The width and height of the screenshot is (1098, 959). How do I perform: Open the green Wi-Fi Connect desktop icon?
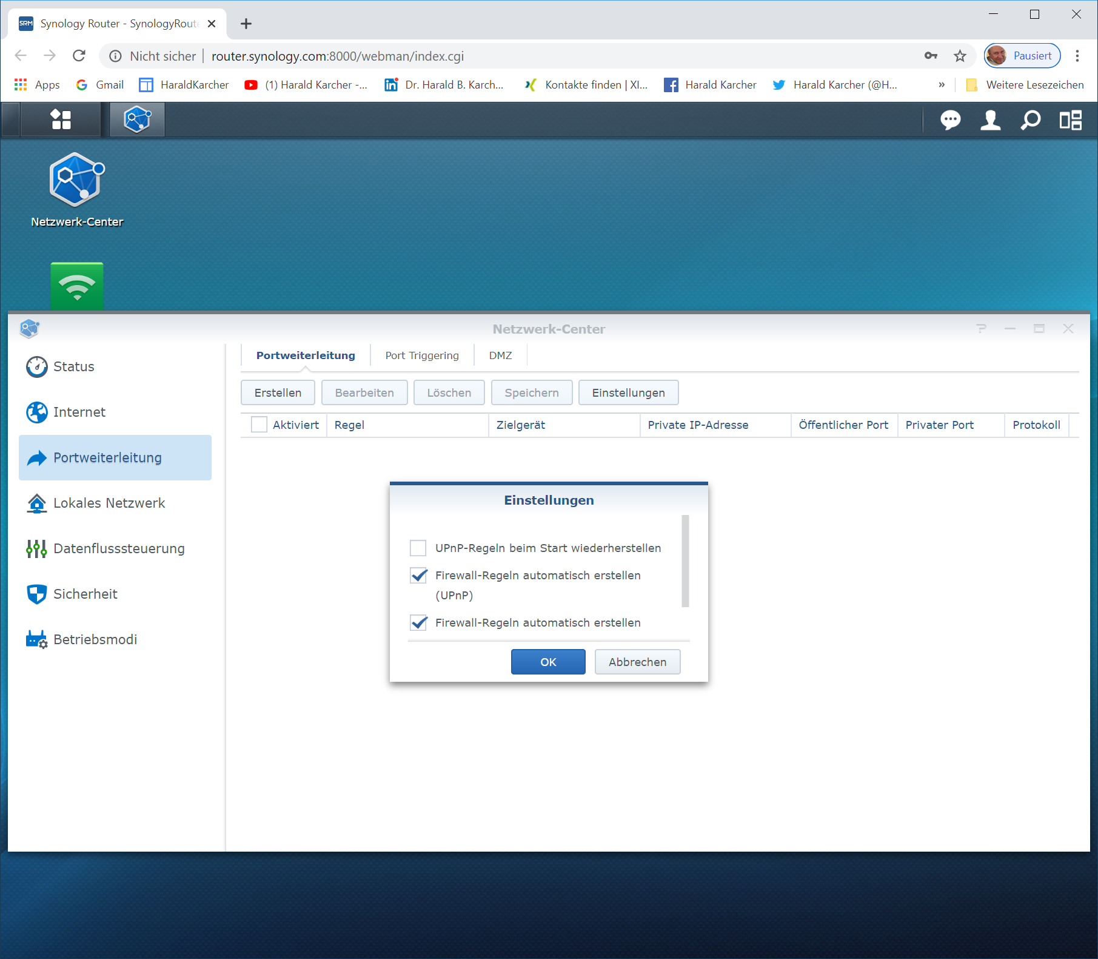(x=77, y=286)
